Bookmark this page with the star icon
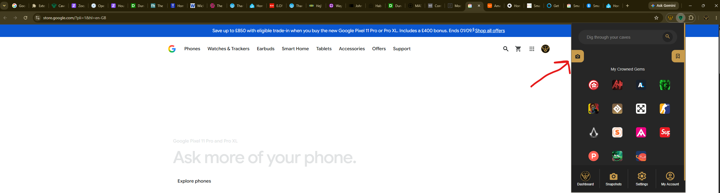Image resolution: width=720 pixels, height=193 pixels. (656, 18)
